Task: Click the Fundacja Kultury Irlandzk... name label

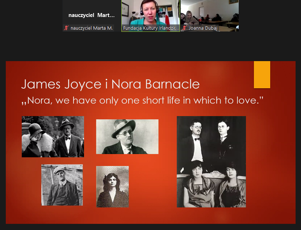Action: point(151,28)
